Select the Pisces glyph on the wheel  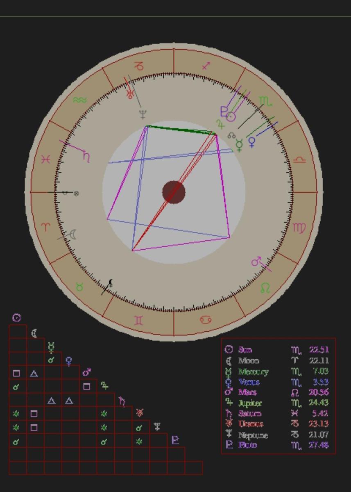point(46,159)
